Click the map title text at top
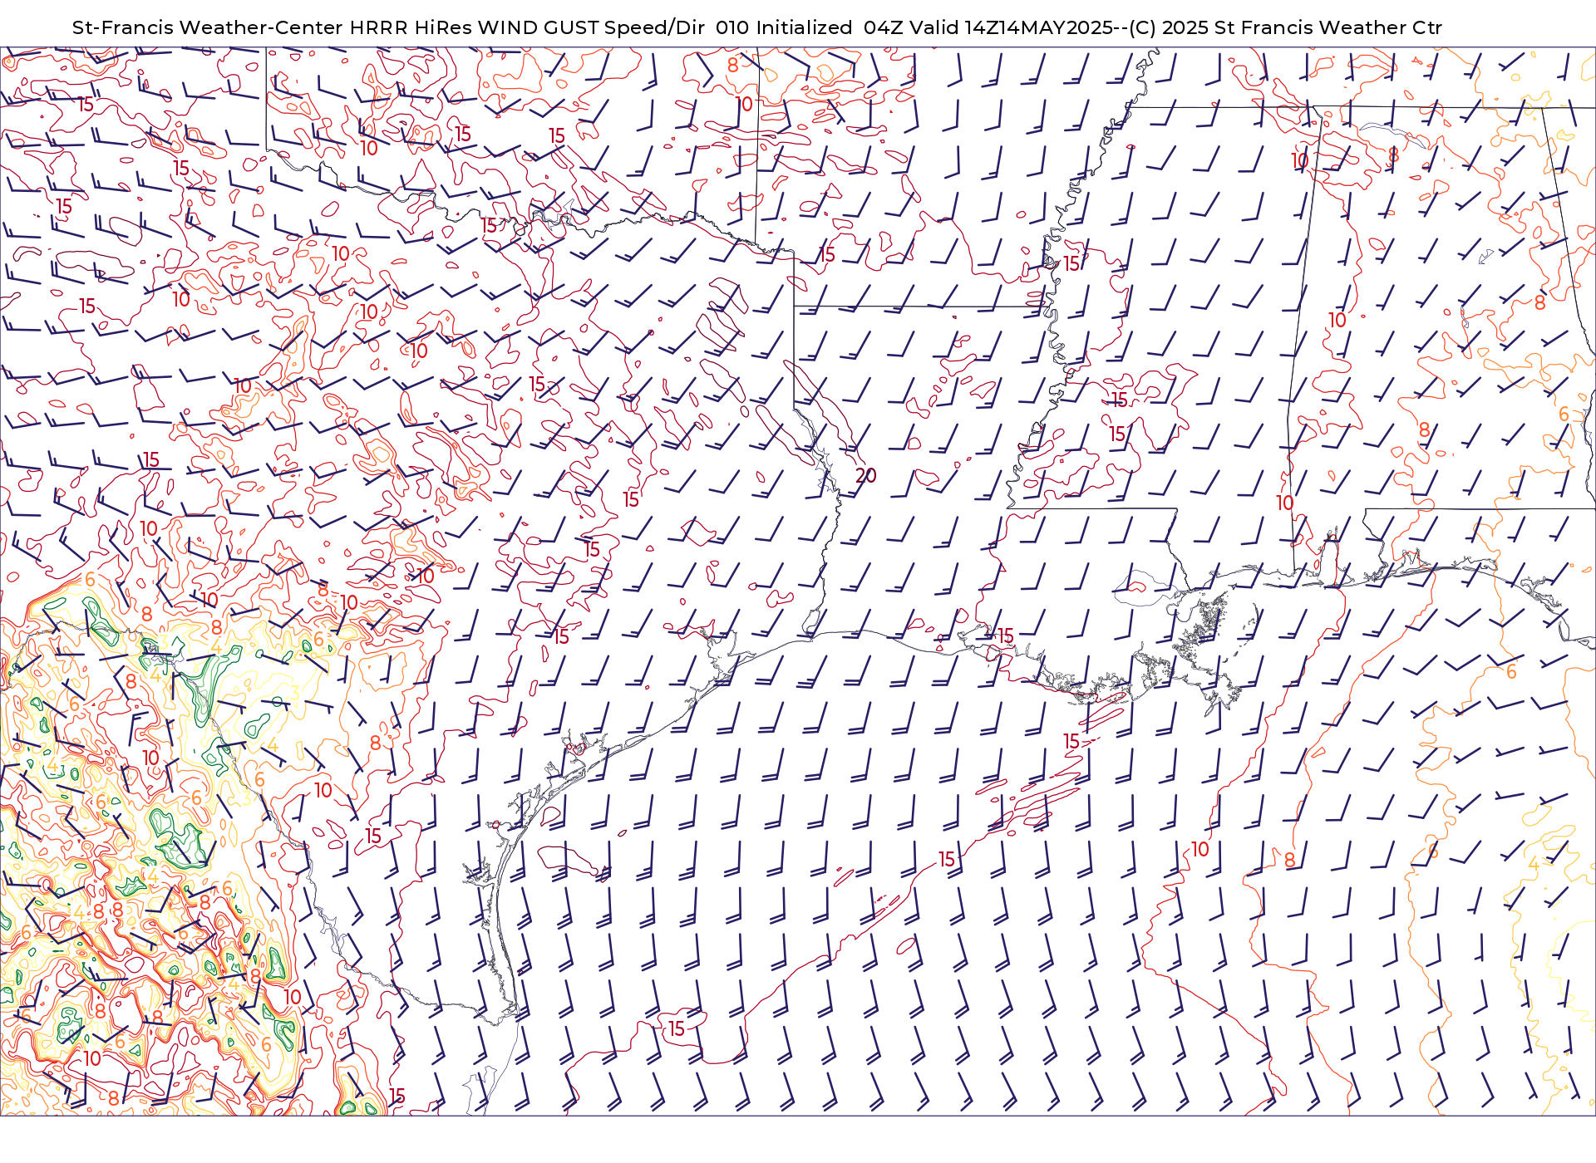 point(756,27)
